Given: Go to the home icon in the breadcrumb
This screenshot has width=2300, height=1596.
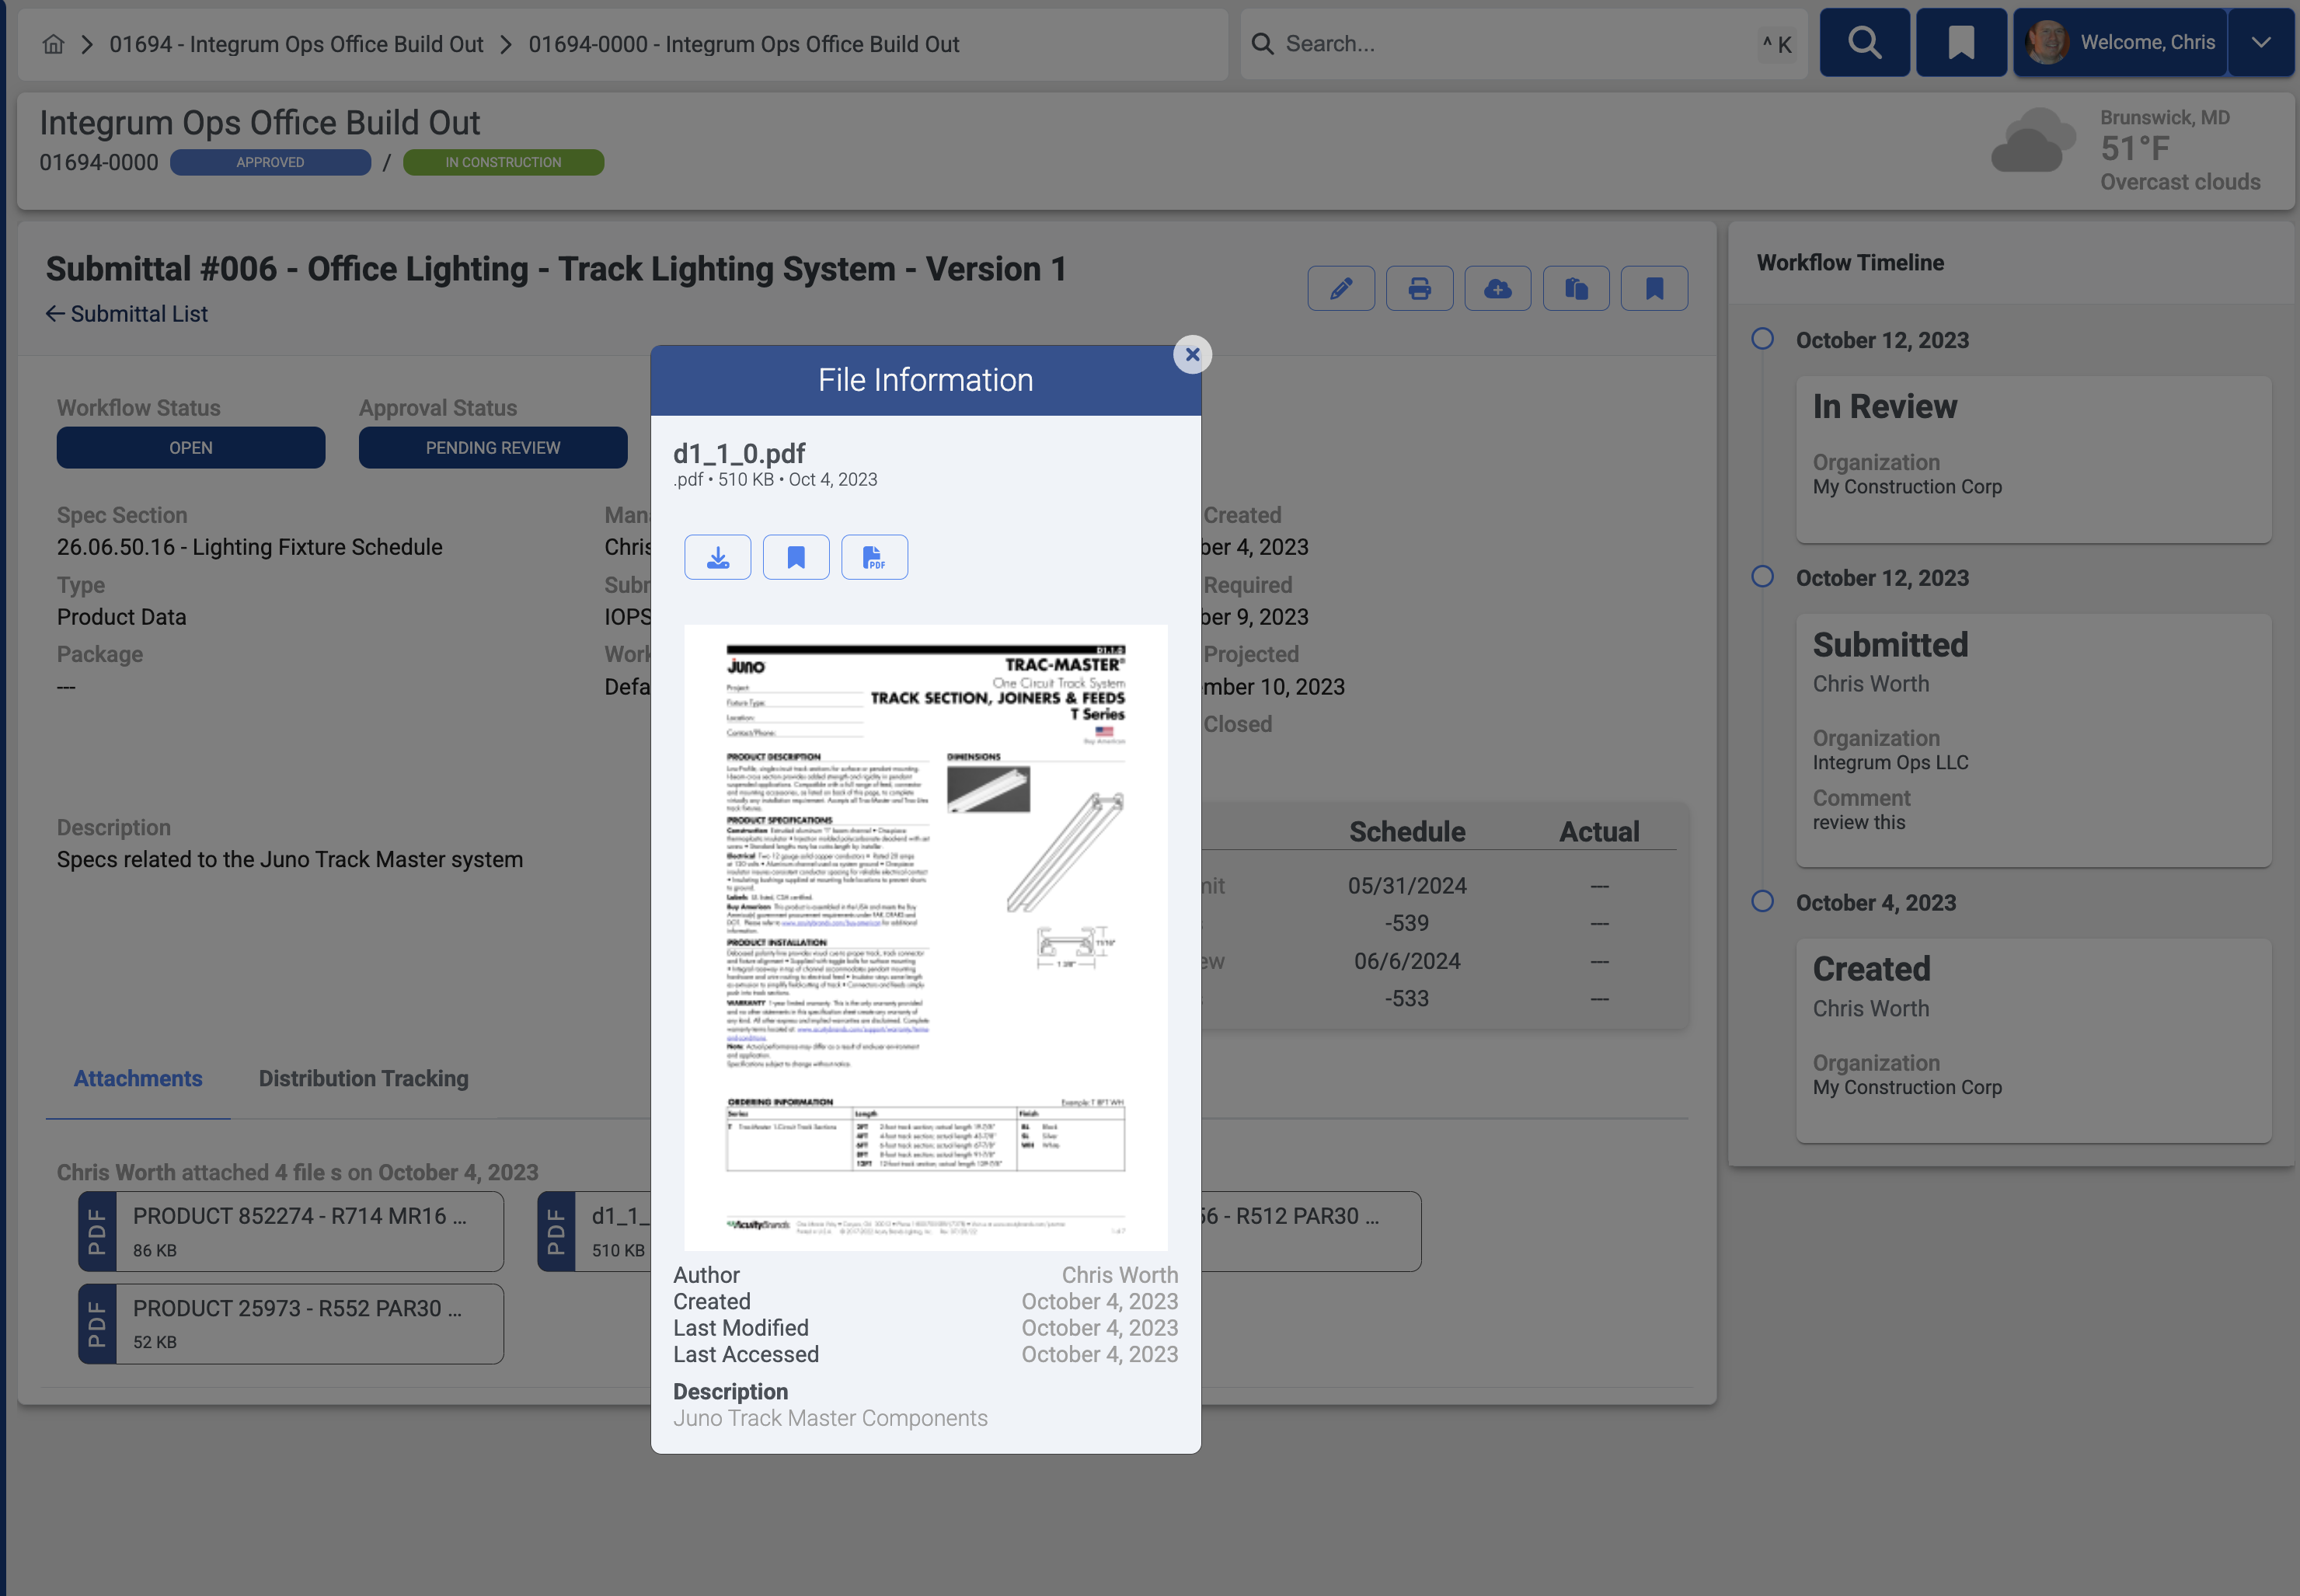Looking at the screenshot, I should pyautogui.click(x=54, y=44).
